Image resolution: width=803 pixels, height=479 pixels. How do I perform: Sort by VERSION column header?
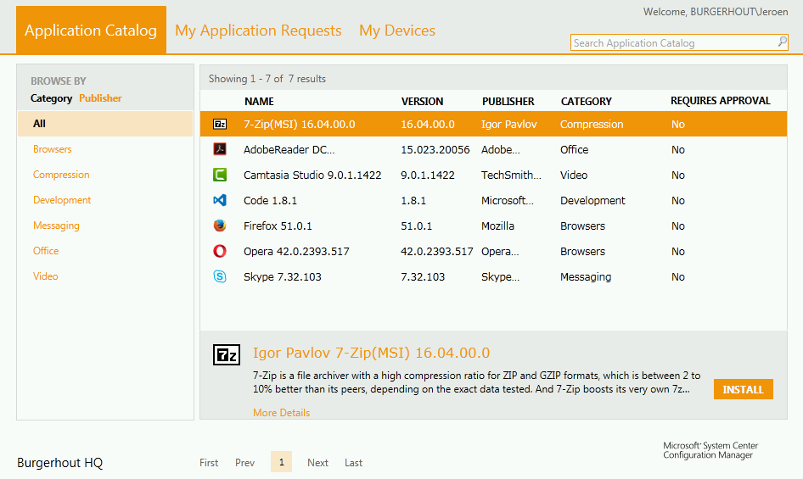pos(422,102)
